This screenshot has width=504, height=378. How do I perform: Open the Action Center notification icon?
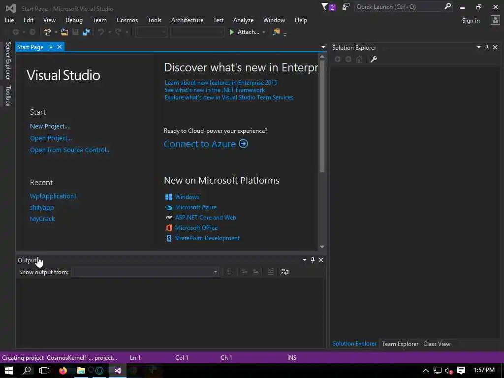click(461, 371)
